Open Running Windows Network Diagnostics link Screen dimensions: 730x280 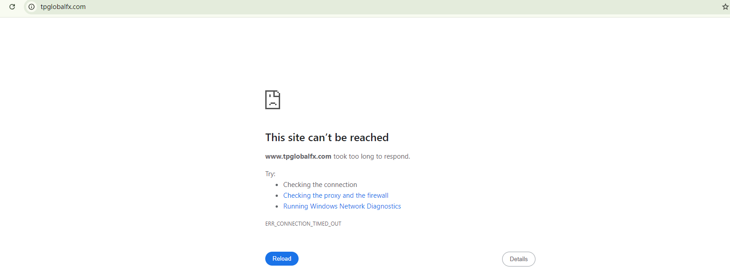(x=342, y=206)
